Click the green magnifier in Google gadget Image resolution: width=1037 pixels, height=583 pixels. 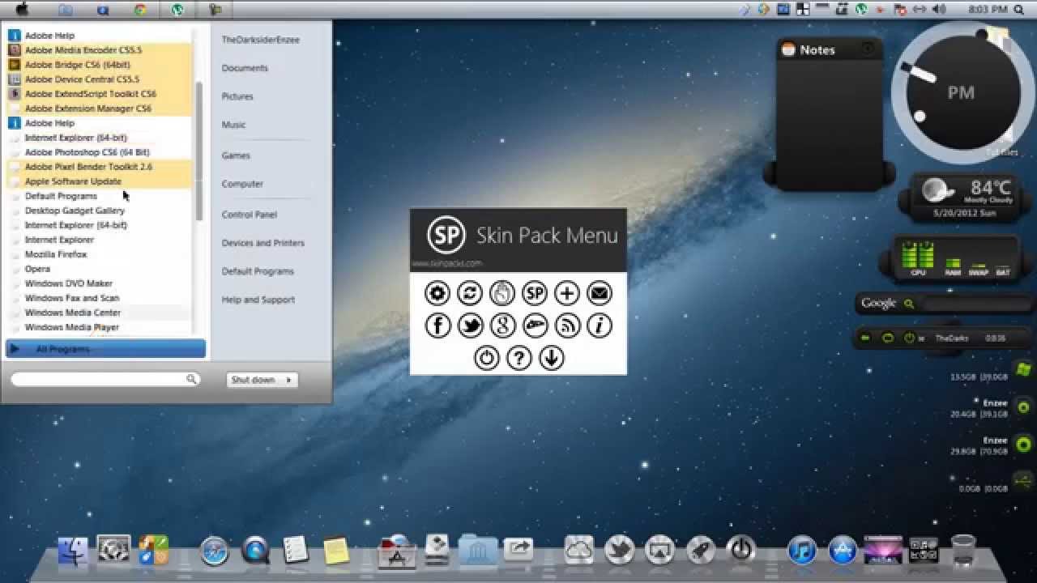pyautogui.click(x=909, y=304)
